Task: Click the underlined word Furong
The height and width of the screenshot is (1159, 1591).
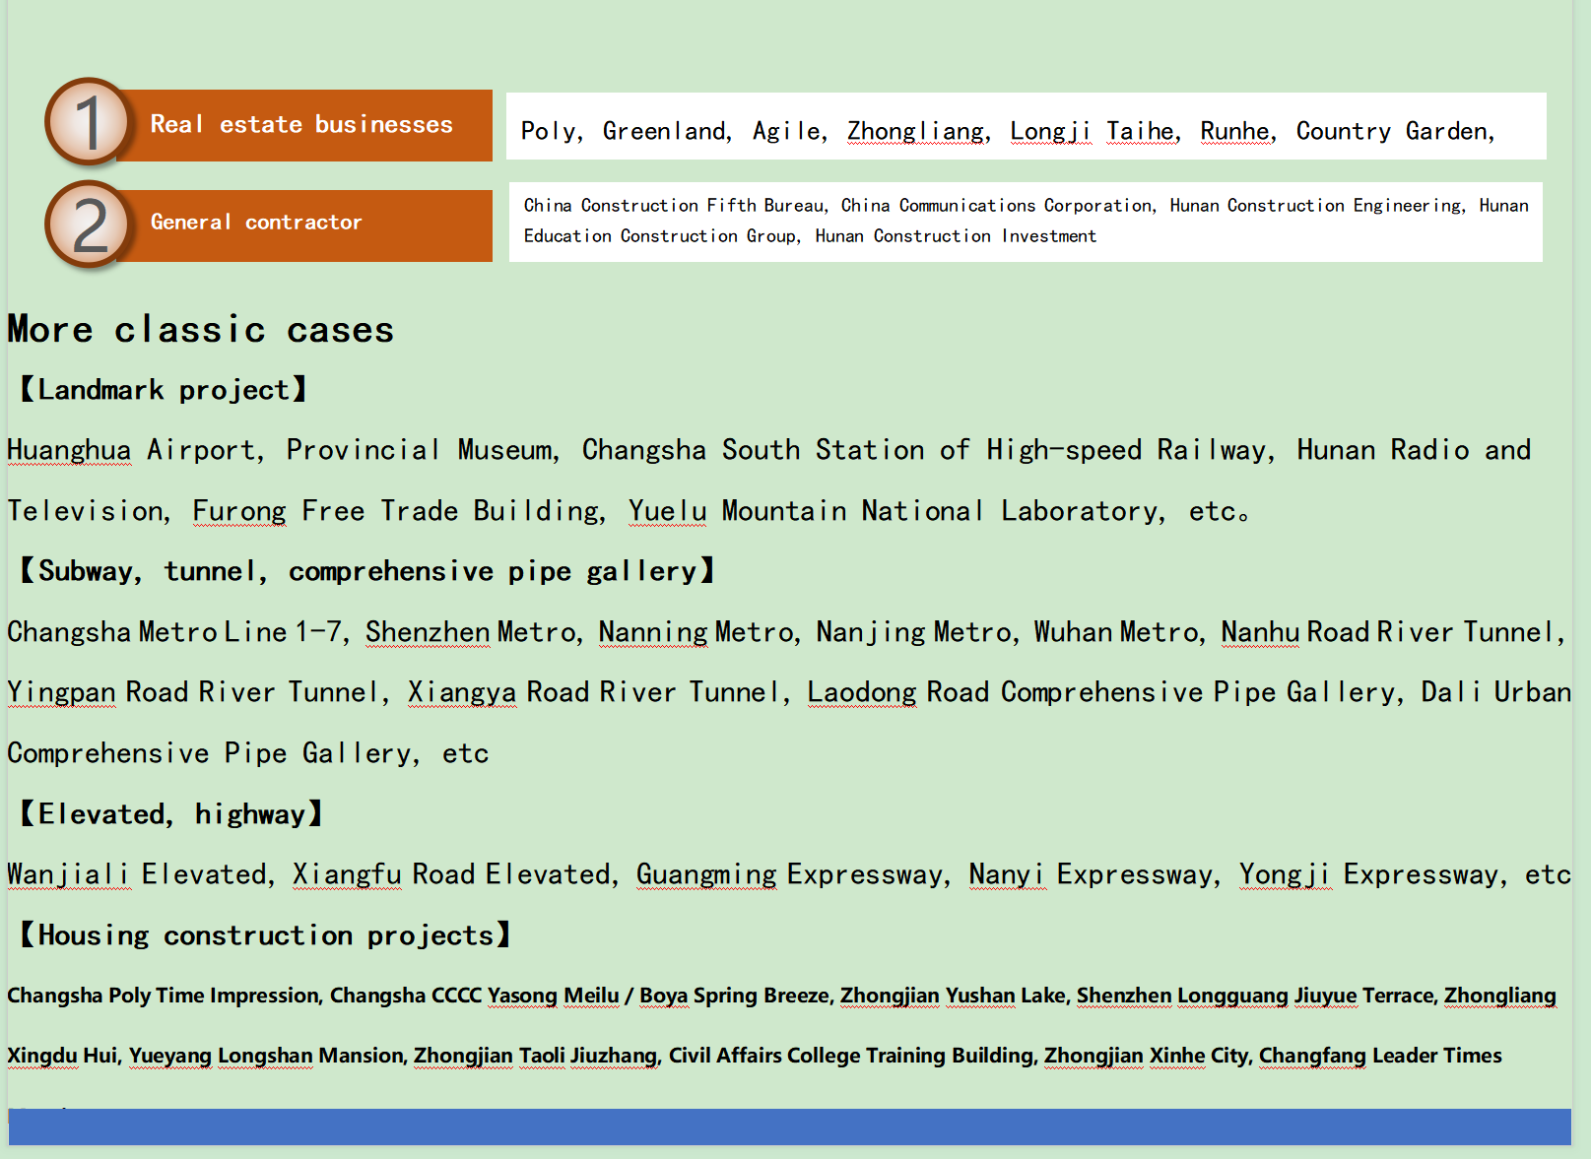Action: (x=239, y=511)
